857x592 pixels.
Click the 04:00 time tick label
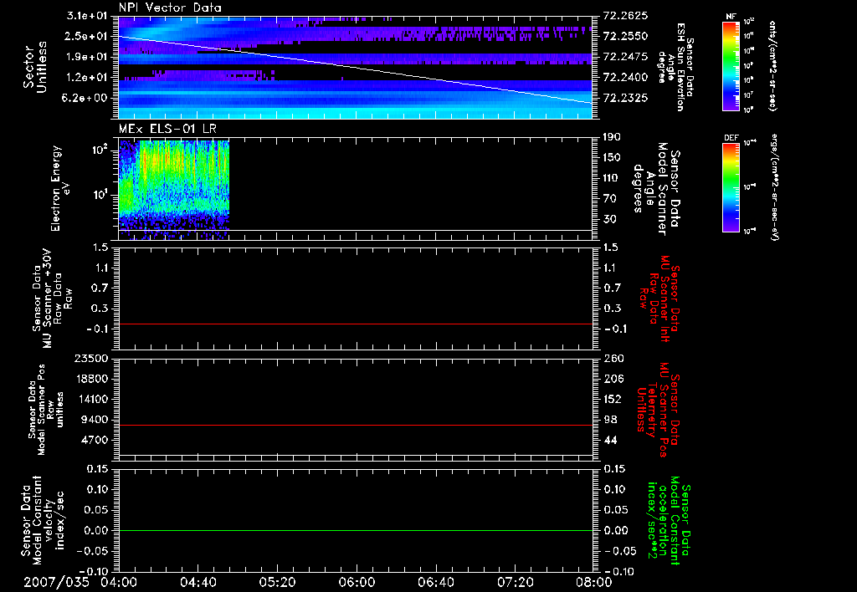(119, 582)
